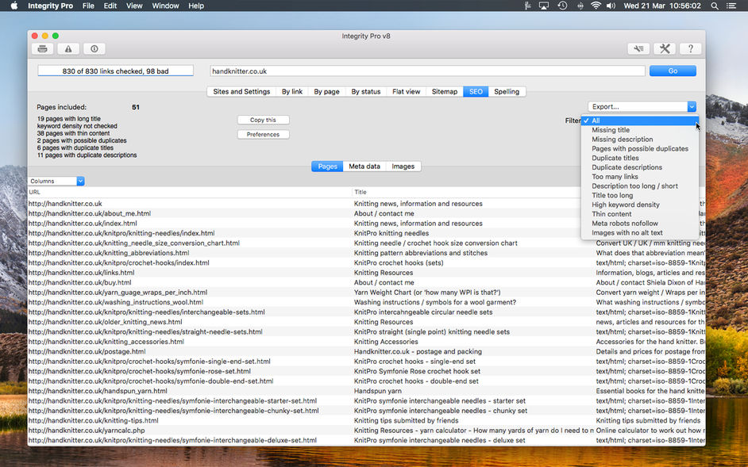Click the links checked progress bar
748x467 pixels.
tap(115, 71)
